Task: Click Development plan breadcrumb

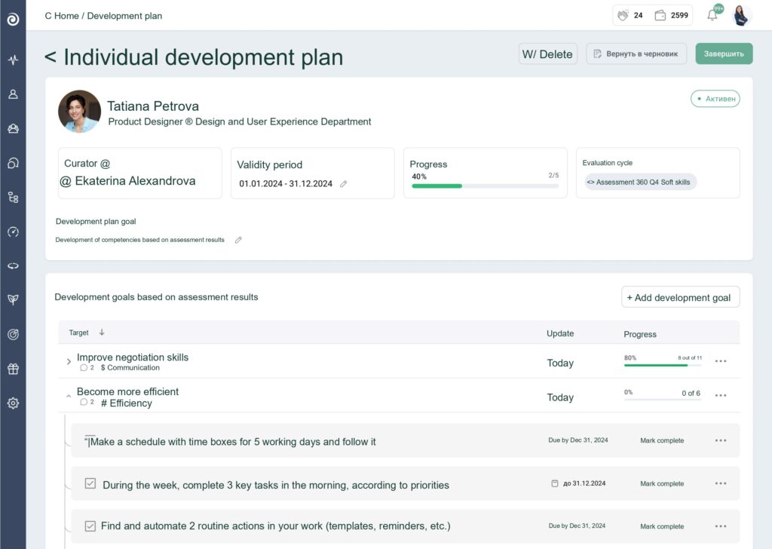Action: [124, 16]
